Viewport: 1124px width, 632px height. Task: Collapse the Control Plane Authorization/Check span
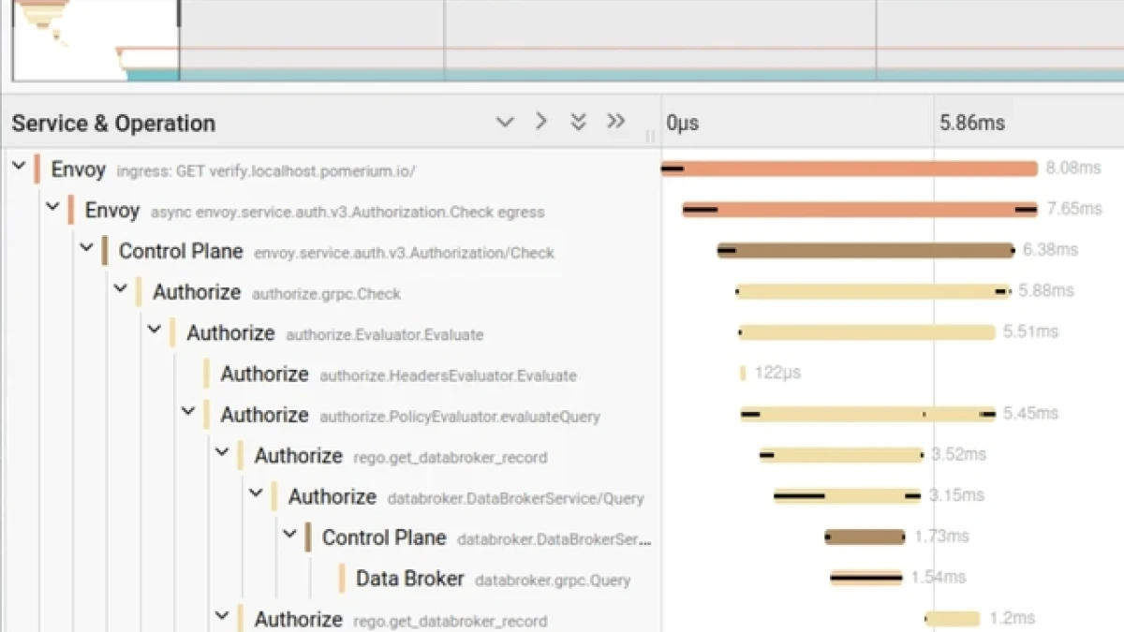pos(86,248)
